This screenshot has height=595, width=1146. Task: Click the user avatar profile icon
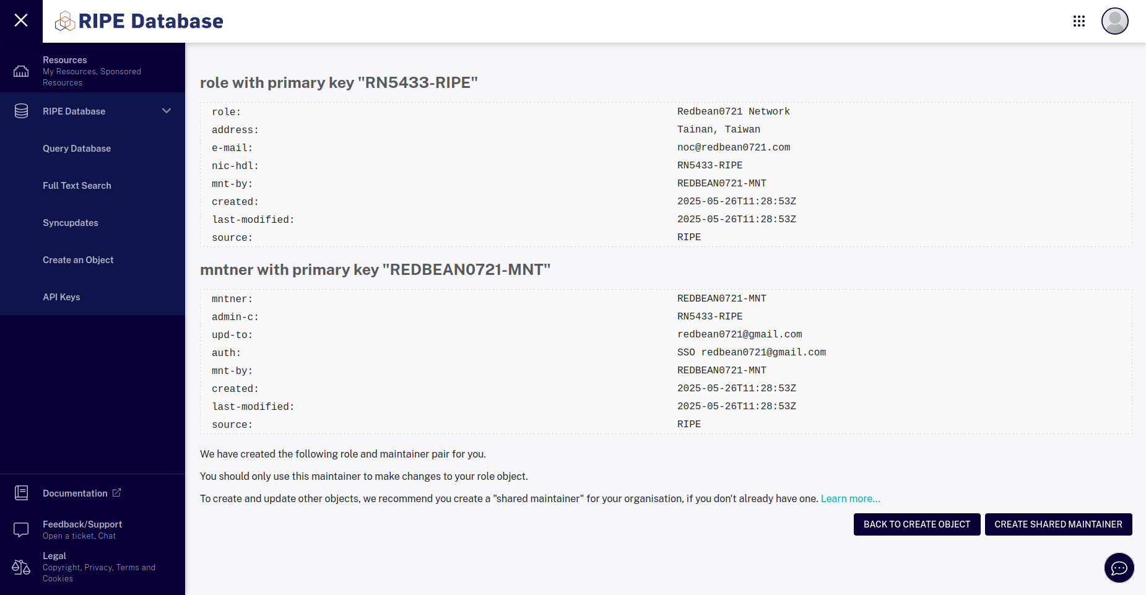(x=1114, y=20)
